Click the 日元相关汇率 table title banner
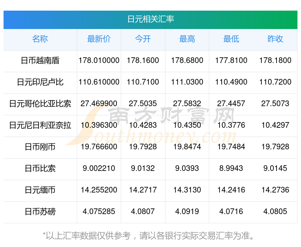The width and height of the screenshot is (301, 247). coord(150,19)
